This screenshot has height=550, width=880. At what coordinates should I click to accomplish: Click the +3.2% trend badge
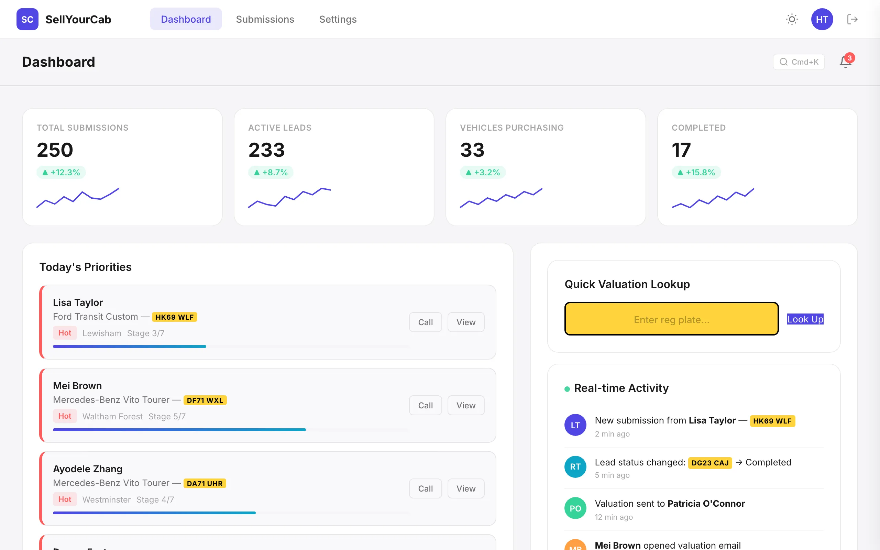tap(483, 172)
